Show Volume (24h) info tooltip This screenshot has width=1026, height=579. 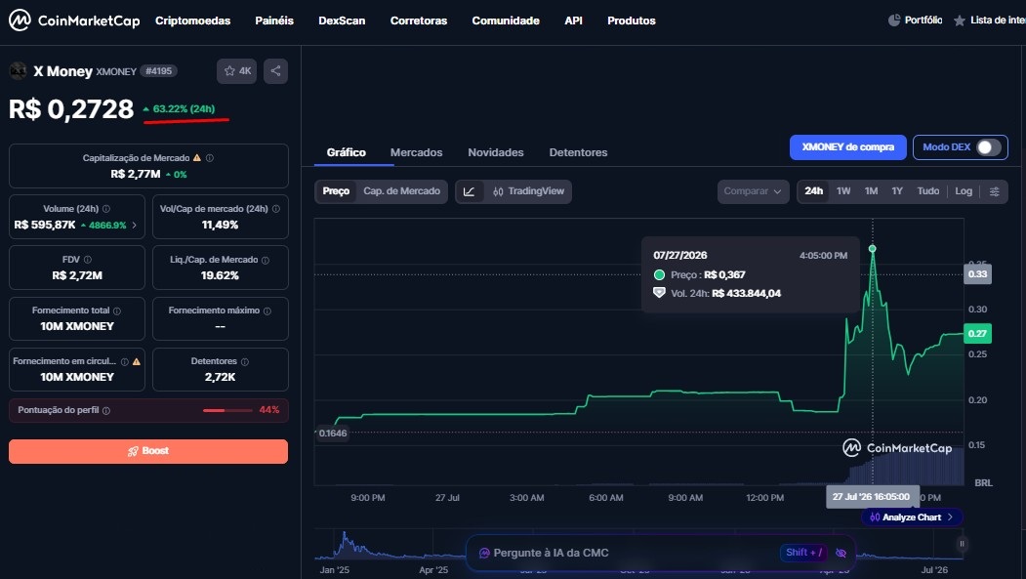point(106,209)
